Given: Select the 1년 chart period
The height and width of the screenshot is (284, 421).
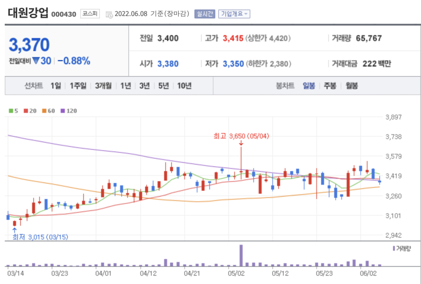Looking at the screenshot, I should (126, 86).
